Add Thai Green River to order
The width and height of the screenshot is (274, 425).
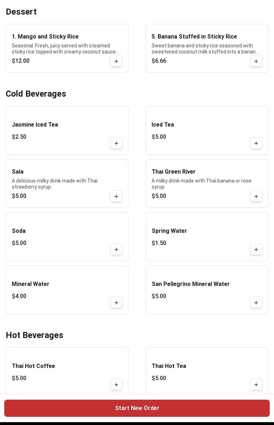coord(256,196)
